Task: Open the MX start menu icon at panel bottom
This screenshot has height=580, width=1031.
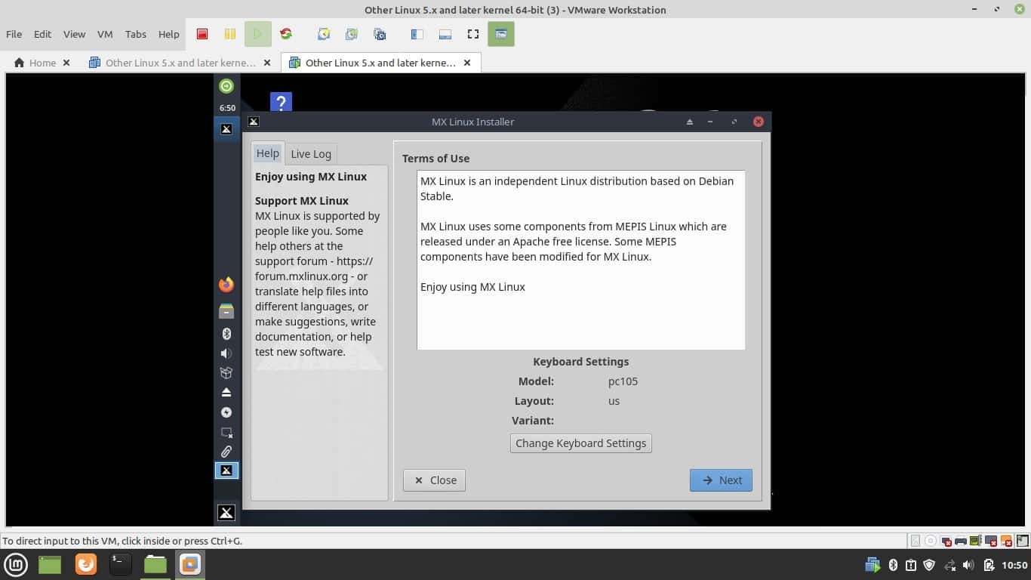Action: (226, 513)
